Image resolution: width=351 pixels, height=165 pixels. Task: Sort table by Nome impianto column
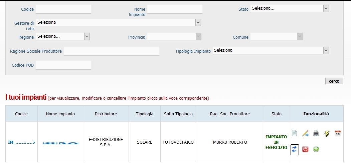(60, 114)
